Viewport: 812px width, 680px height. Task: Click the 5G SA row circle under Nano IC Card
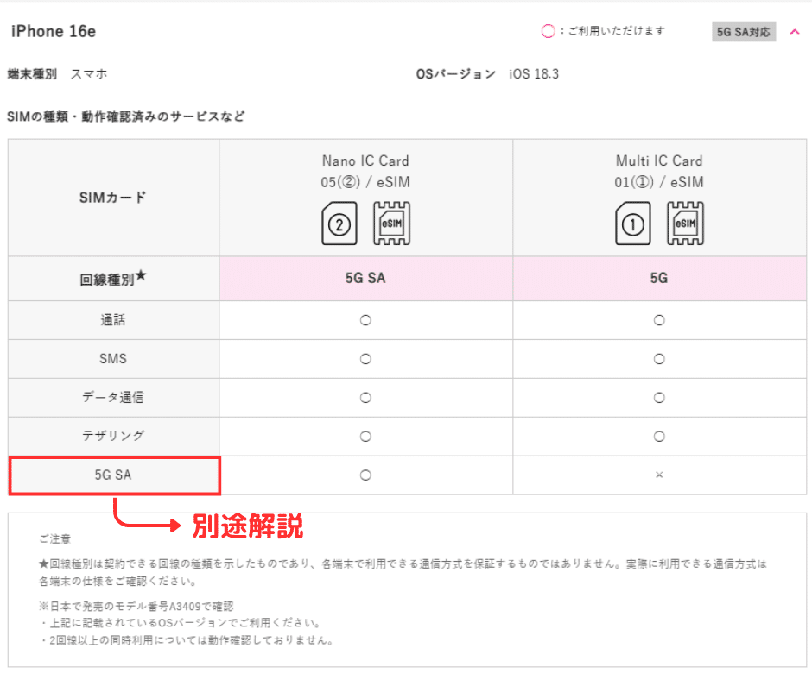tap(365, 475)
